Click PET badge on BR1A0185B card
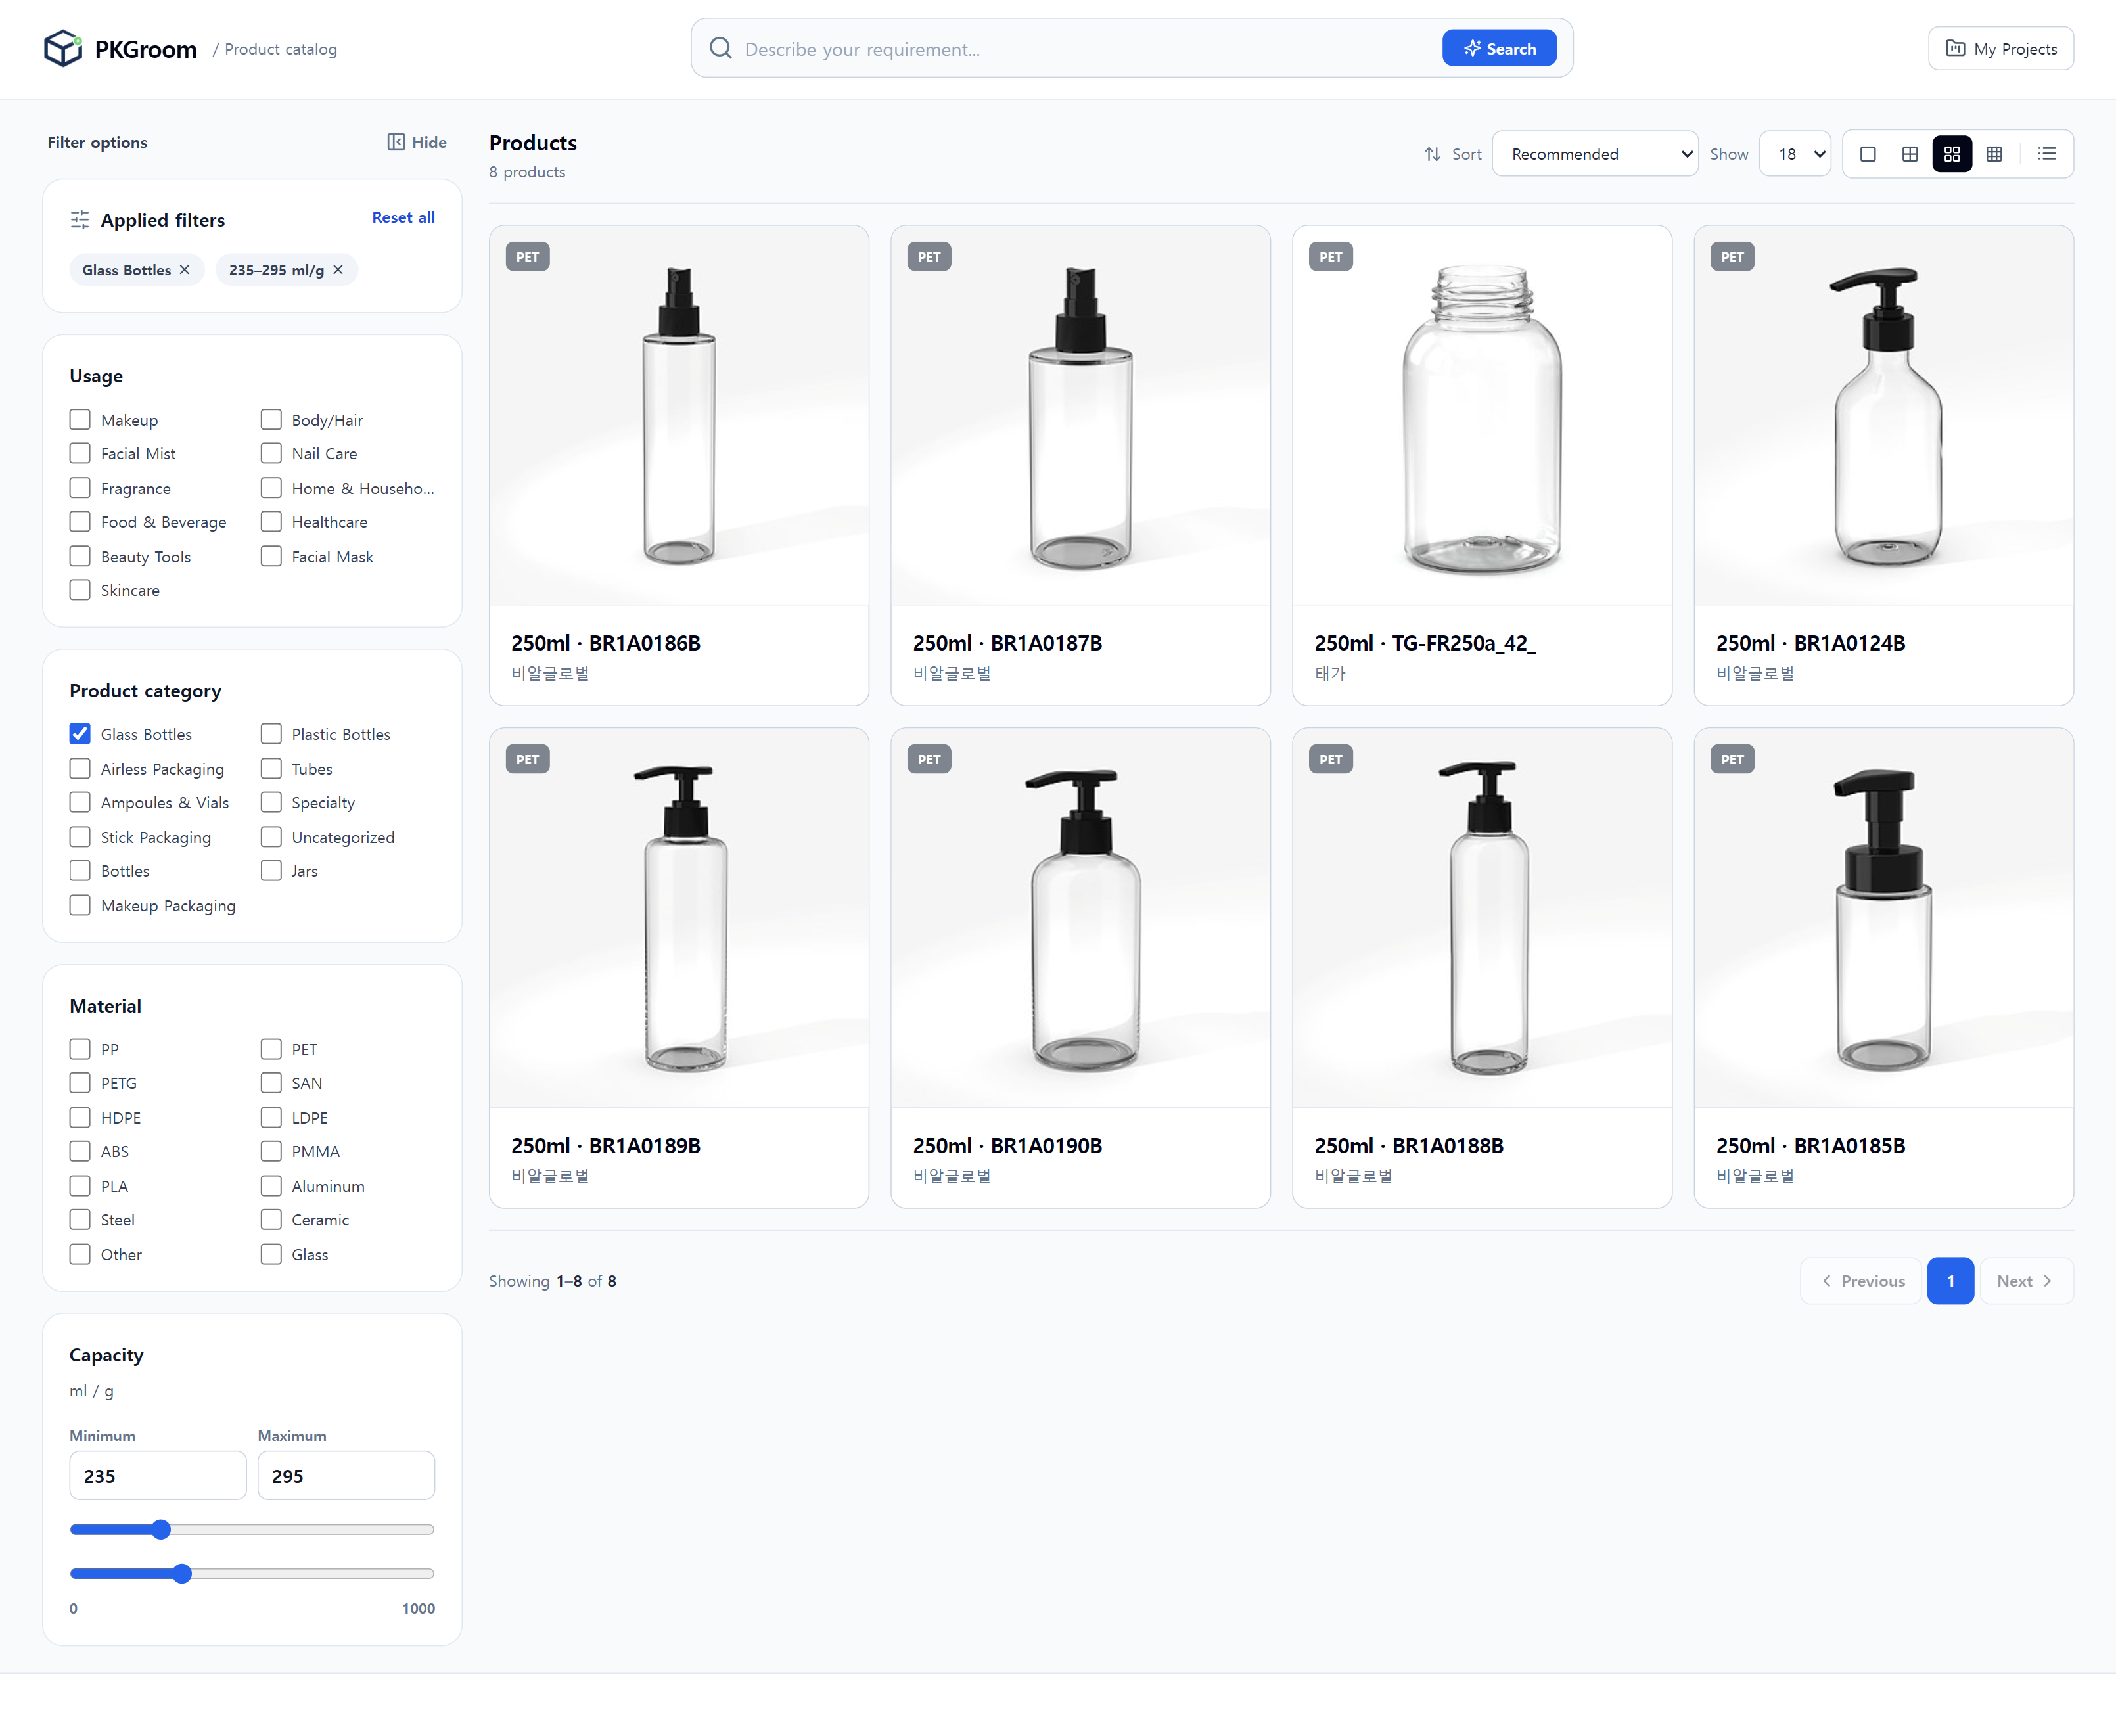Image resolution: width=2116 pixels, height=1736 pixels. coord(1732,759)
